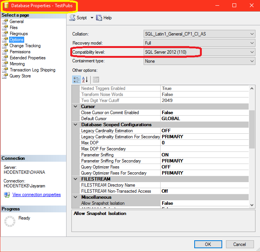Select Parameter Sniffing For Secondary row

coord(164,161)
